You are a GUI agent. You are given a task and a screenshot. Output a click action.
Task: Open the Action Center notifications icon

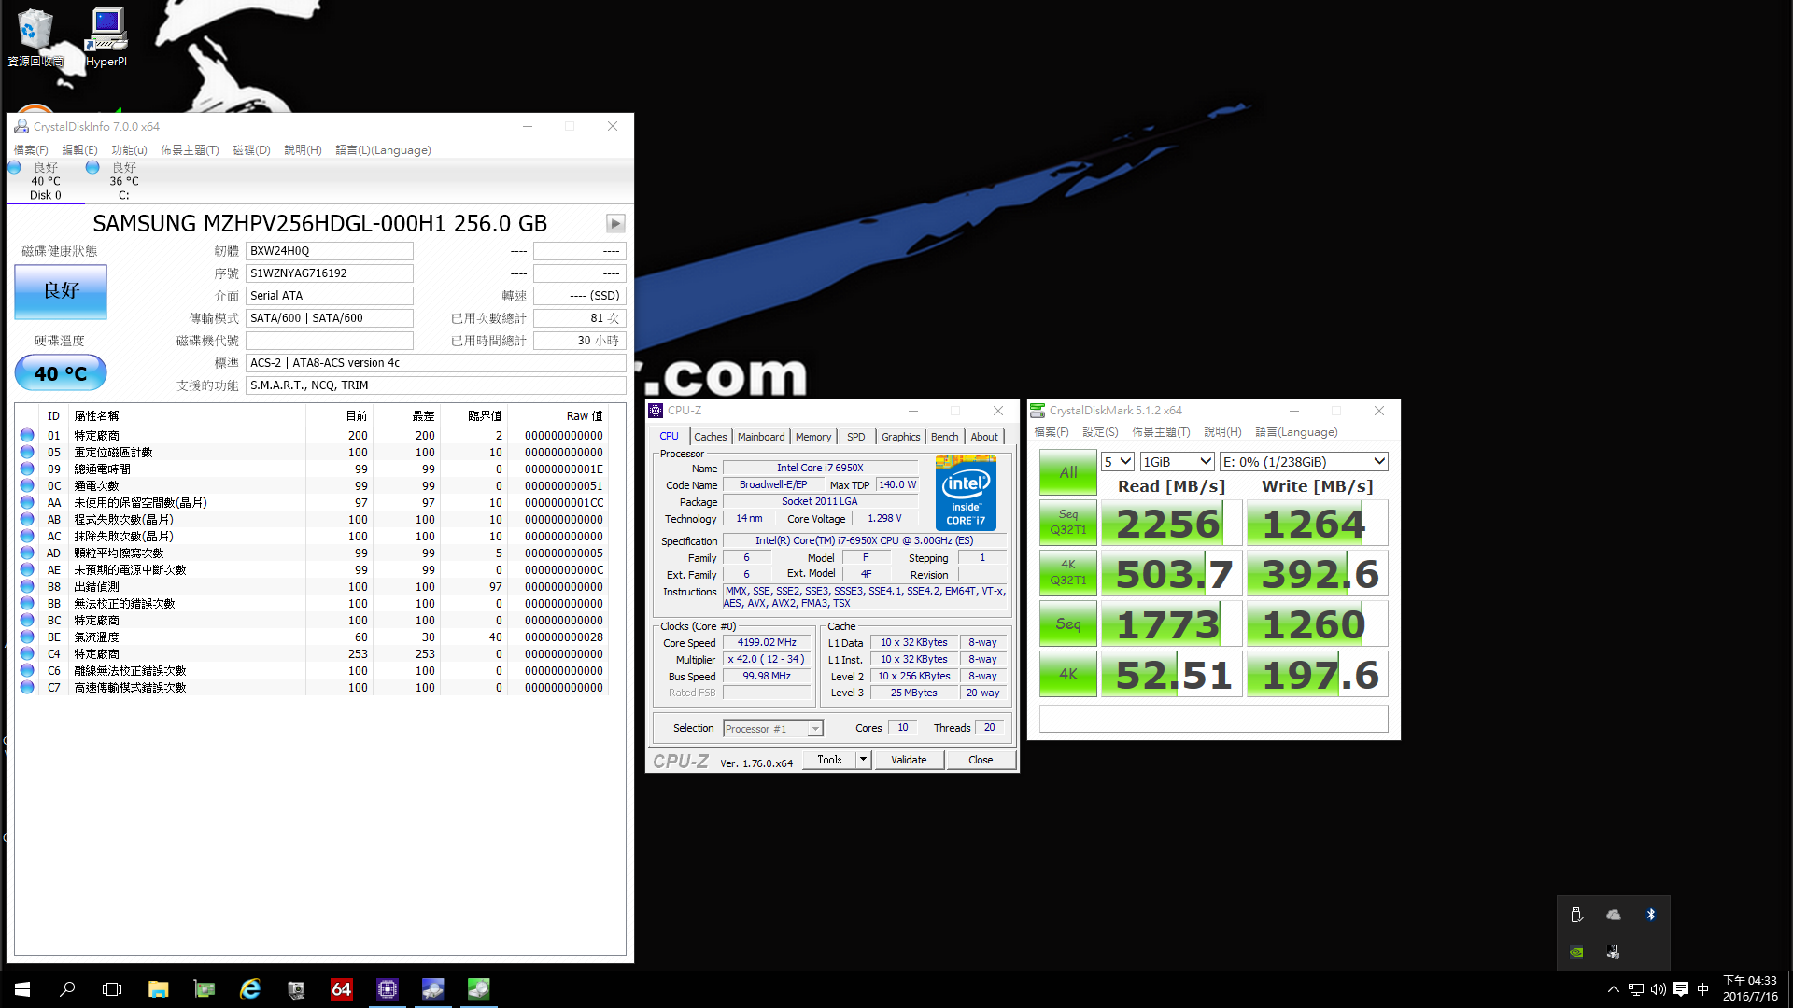pyautogui.click(x=1680, y=989)
